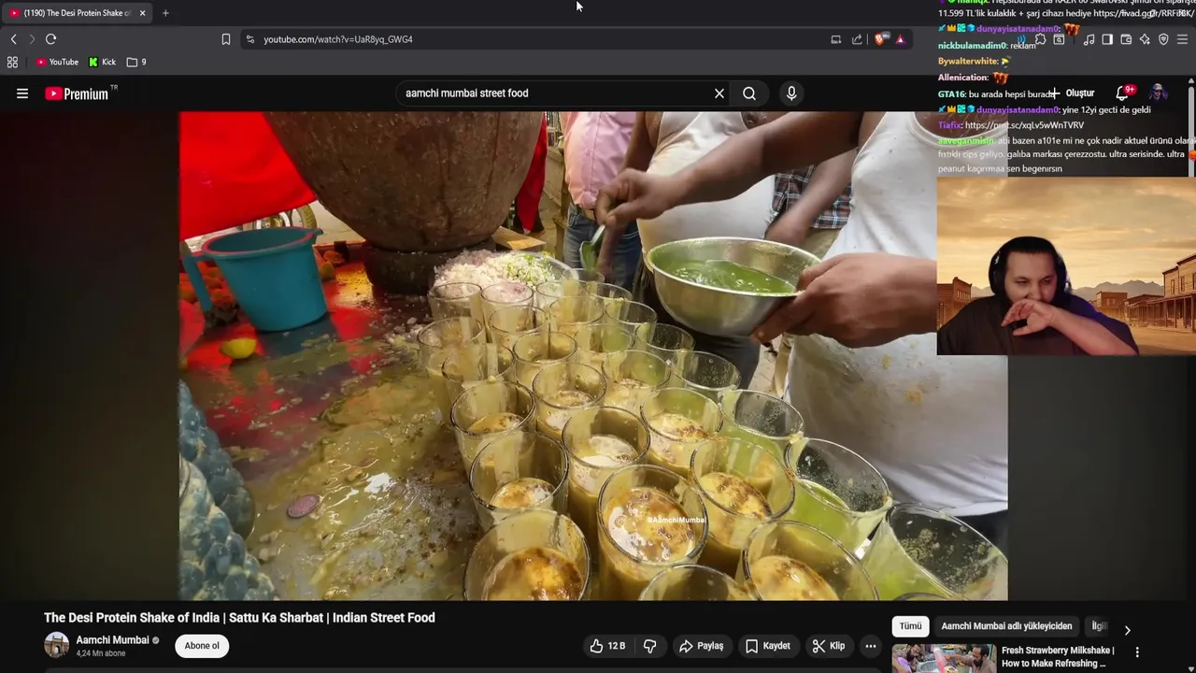
Task: Open the browser apps grid icon
Action: coord(12,62)
